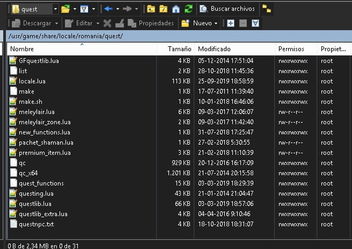
Task: Click the unselect files minus icon
Action: pyautogui.click(x=243, y=23)
